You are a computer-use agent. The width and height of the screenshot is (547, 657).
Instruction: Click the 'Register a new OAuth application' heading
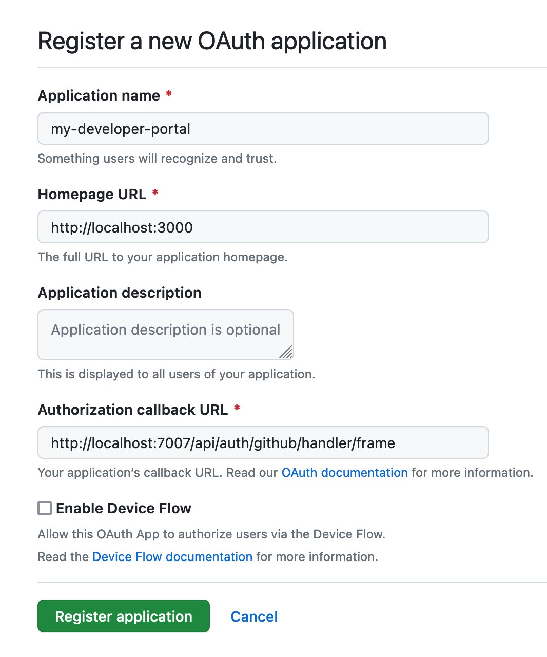pos(212,41)
